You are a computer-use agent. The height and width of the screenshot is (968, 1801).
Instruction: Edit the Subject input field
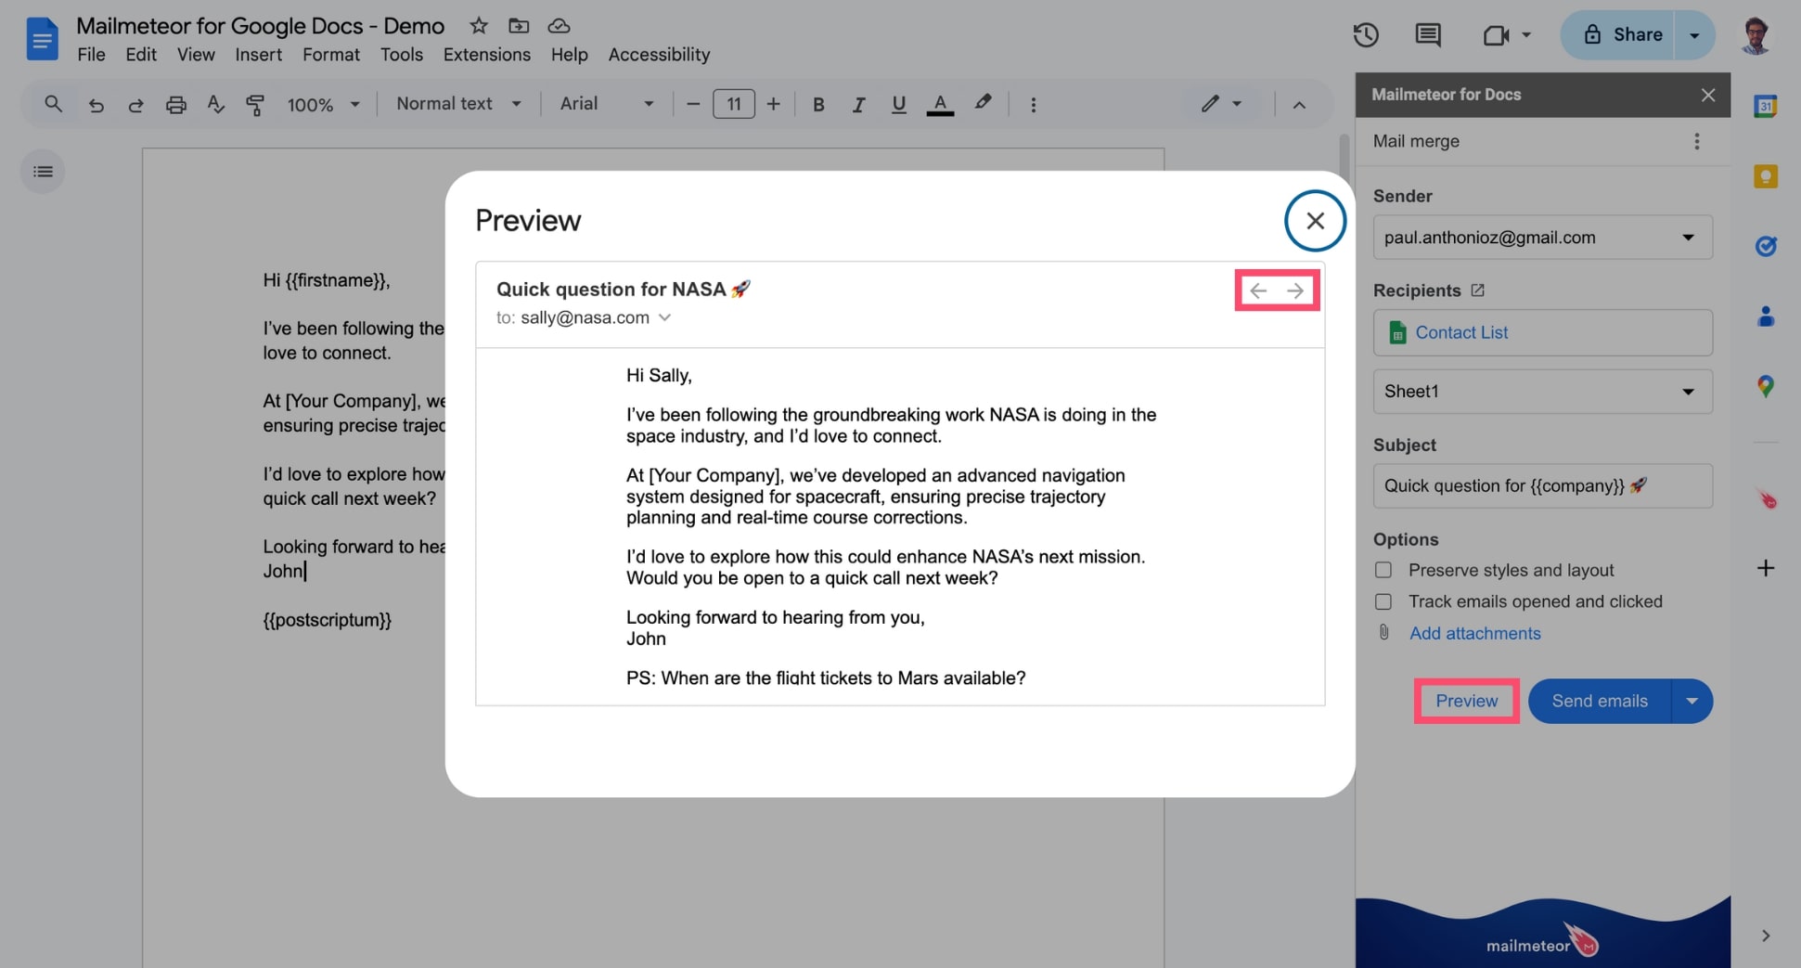pos(1543,486)
